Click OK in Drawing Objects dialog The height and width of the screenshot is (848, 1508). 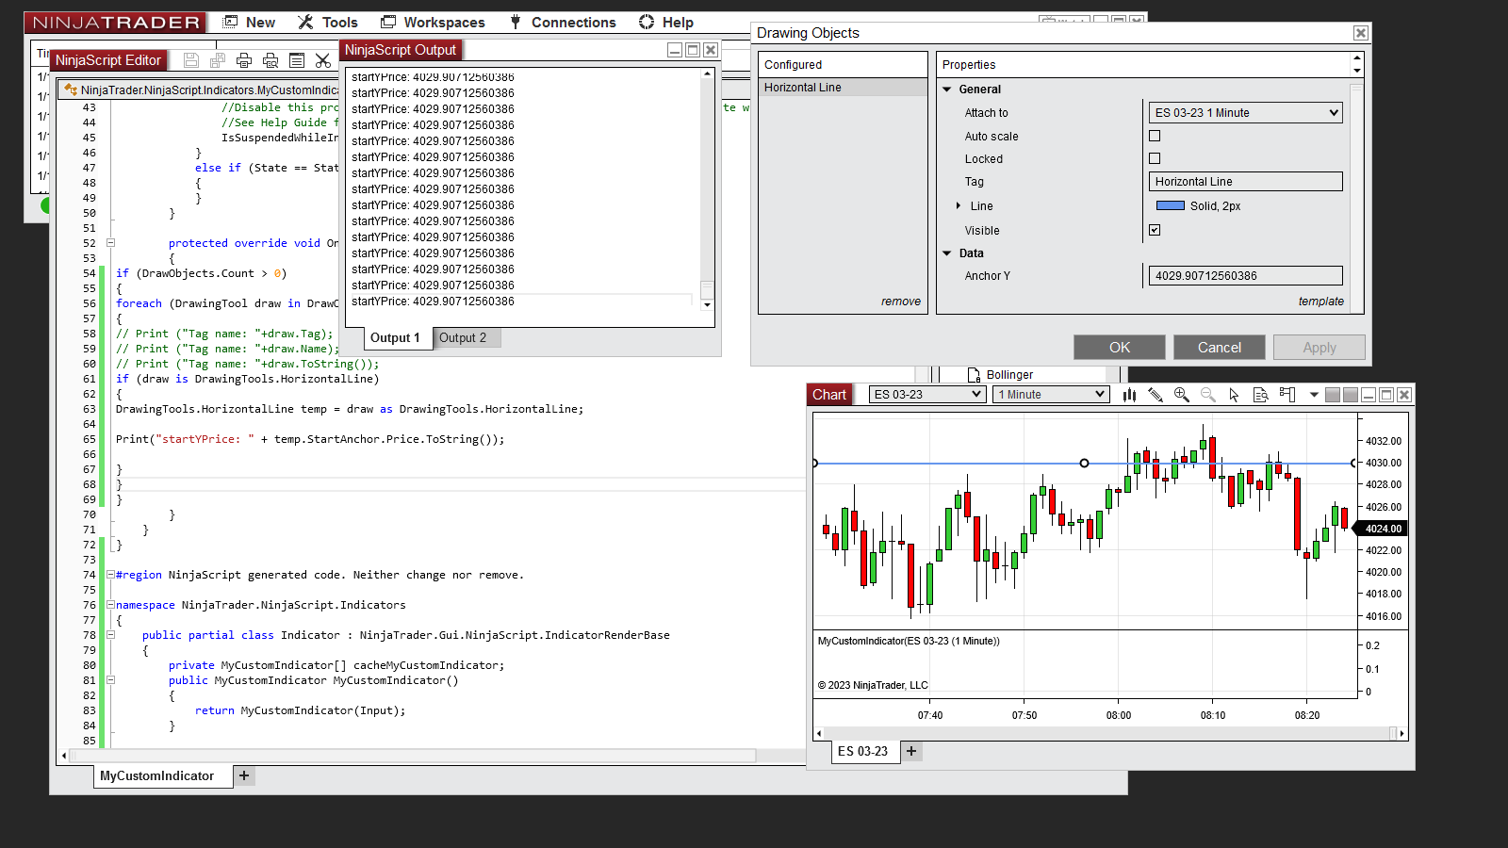click(x=1120, y=348)
